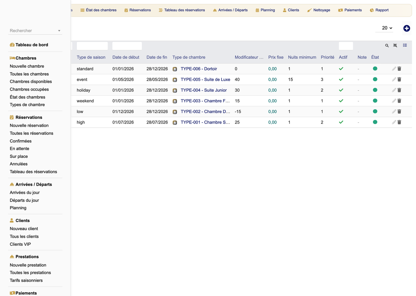This screenshot has width=416, height=296.
Task: Click room icon beside TYPE-001 - Chambre S…
Action: pyautogui.click(x=175, y=122)
